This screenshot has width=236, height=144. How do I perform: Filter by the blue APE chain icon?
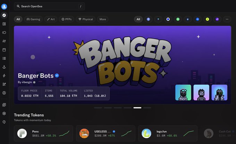coord(197,19)
